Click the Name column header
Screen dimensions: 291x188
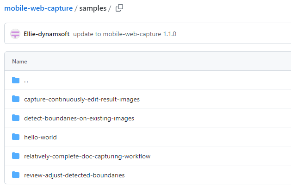click(19, 61)
